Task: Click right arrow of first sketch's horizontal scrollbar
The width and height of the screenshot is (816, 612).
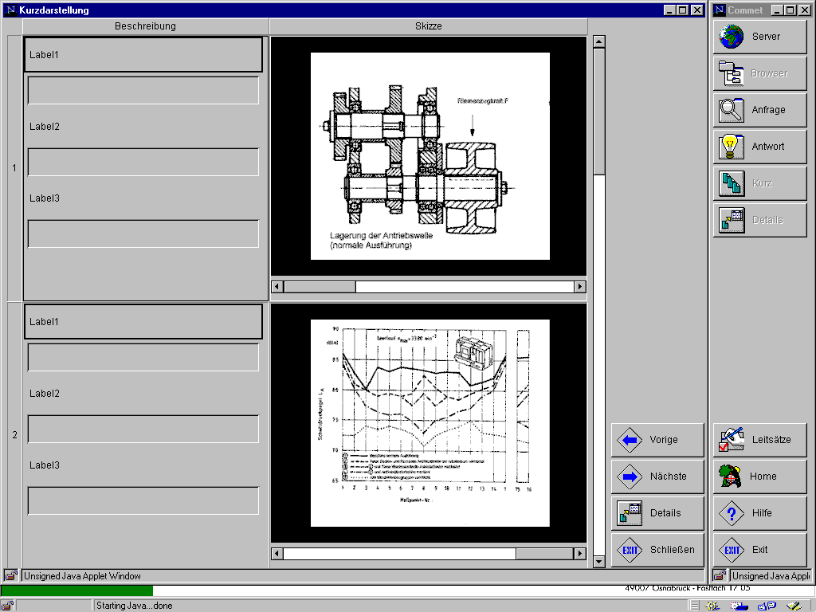Action: (x=580, y=287)
